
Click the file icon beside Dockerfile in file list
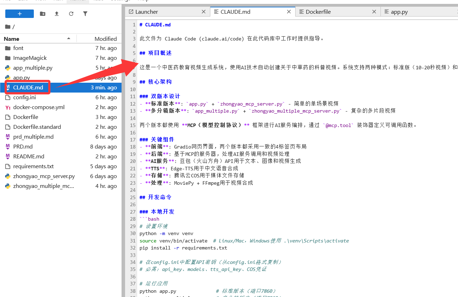pos(8,117)
